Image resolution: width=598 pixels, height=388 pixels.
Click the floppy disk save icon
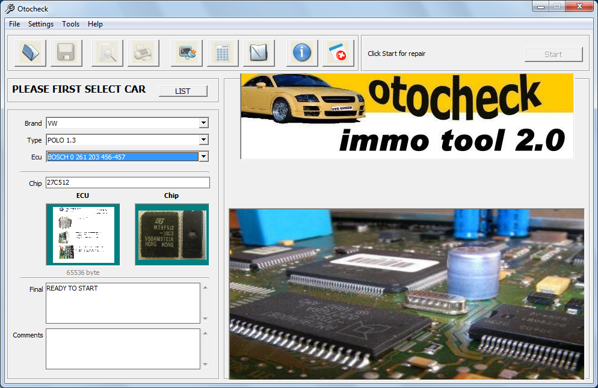point(66,54)
